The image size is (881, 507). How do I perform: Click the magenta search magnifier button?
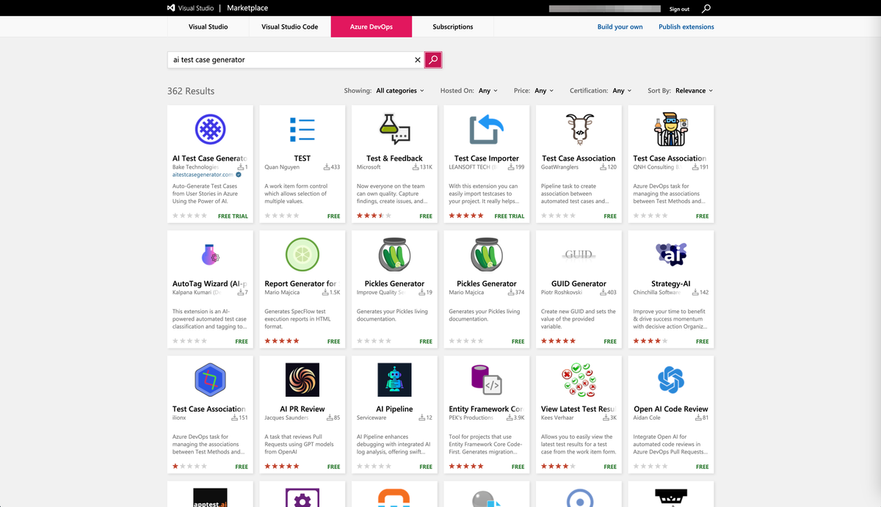point(433,60)
